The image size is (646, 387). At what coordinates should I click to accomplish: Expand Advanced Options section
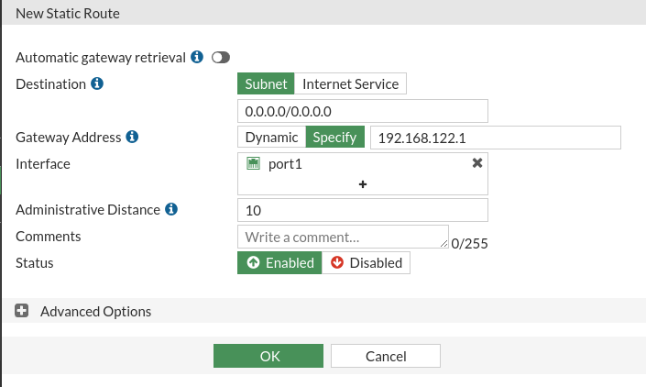21,311
